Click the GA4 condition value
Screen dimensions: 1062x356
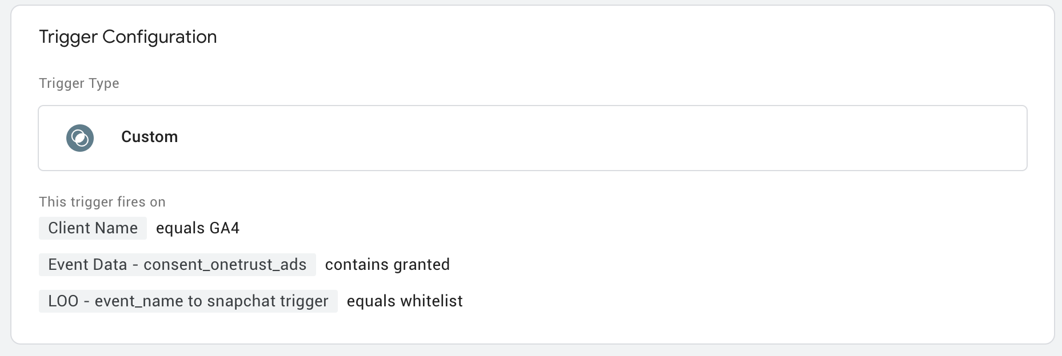(225, 228)
